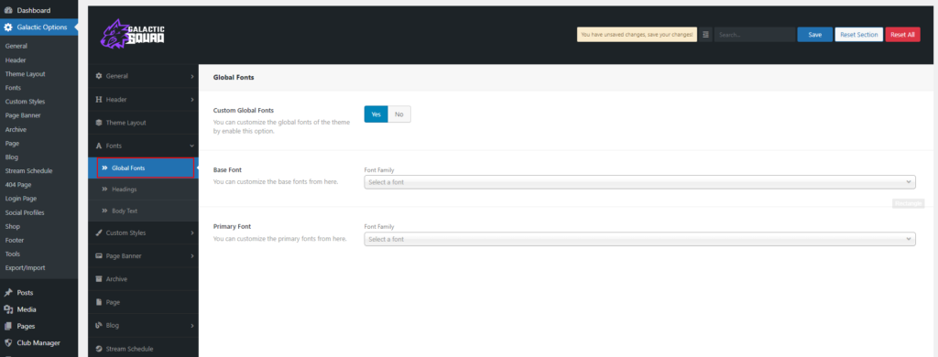The image size is (938, 357).
Task: Select the Headings sub-item
Action: coord(124,189)
